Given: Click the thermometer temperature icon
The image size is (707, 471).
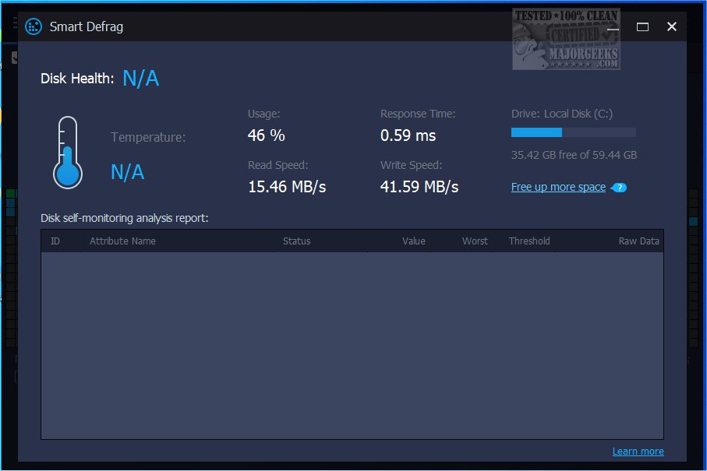Looking at the screenshot, I should pos(68,153).
